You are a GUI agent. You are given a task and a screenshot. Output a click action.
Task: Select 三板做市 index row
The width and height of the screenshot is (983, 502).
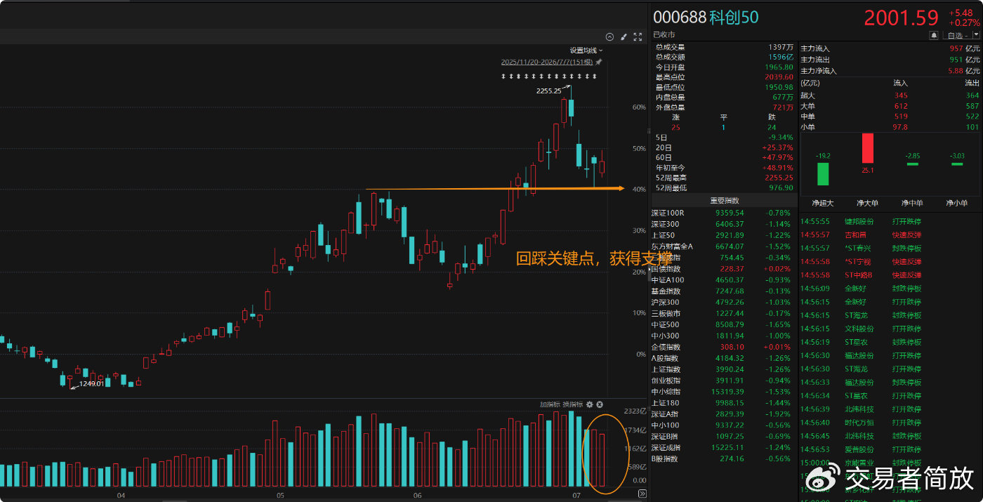tap(723, 313)
